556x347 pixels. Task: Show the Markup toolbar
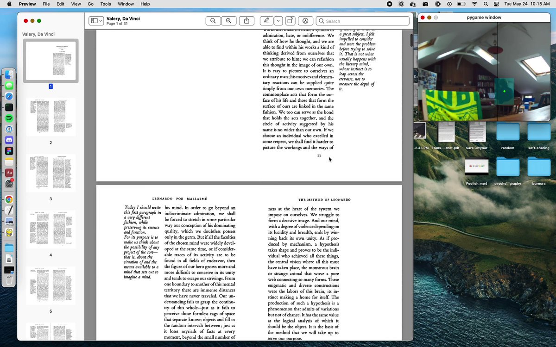pos(305,21)
